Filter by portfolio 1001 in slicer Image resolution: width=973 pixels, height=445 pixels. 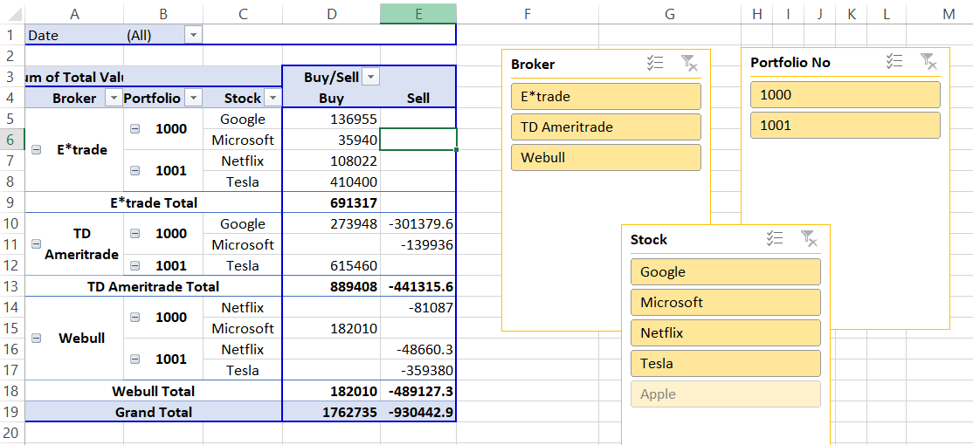(845, 125)
